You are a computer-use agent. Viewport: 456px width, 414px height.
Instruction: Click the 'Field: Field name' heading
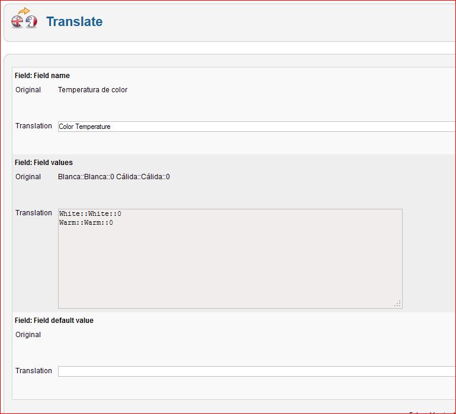42,76
